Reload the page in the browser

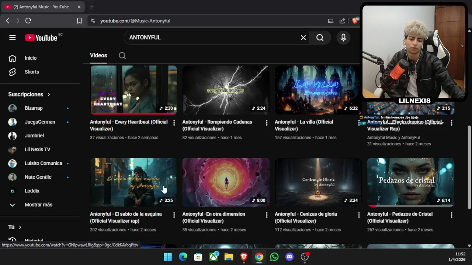pos(28,21)
